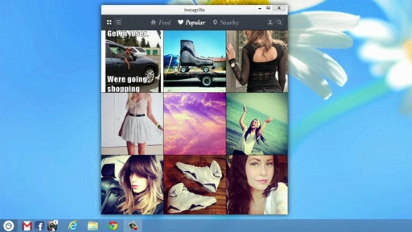Select the active app icon after Chrome

coord(133,226)
